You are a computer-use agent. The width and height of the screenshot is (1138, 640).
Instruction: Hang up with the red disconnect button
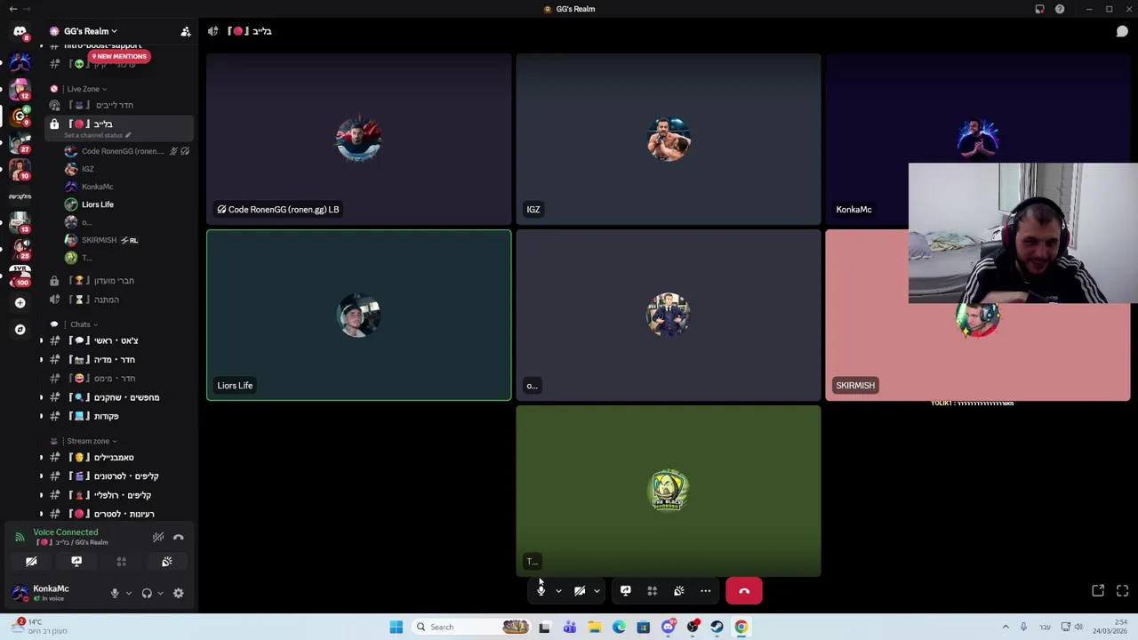(744, 591)
